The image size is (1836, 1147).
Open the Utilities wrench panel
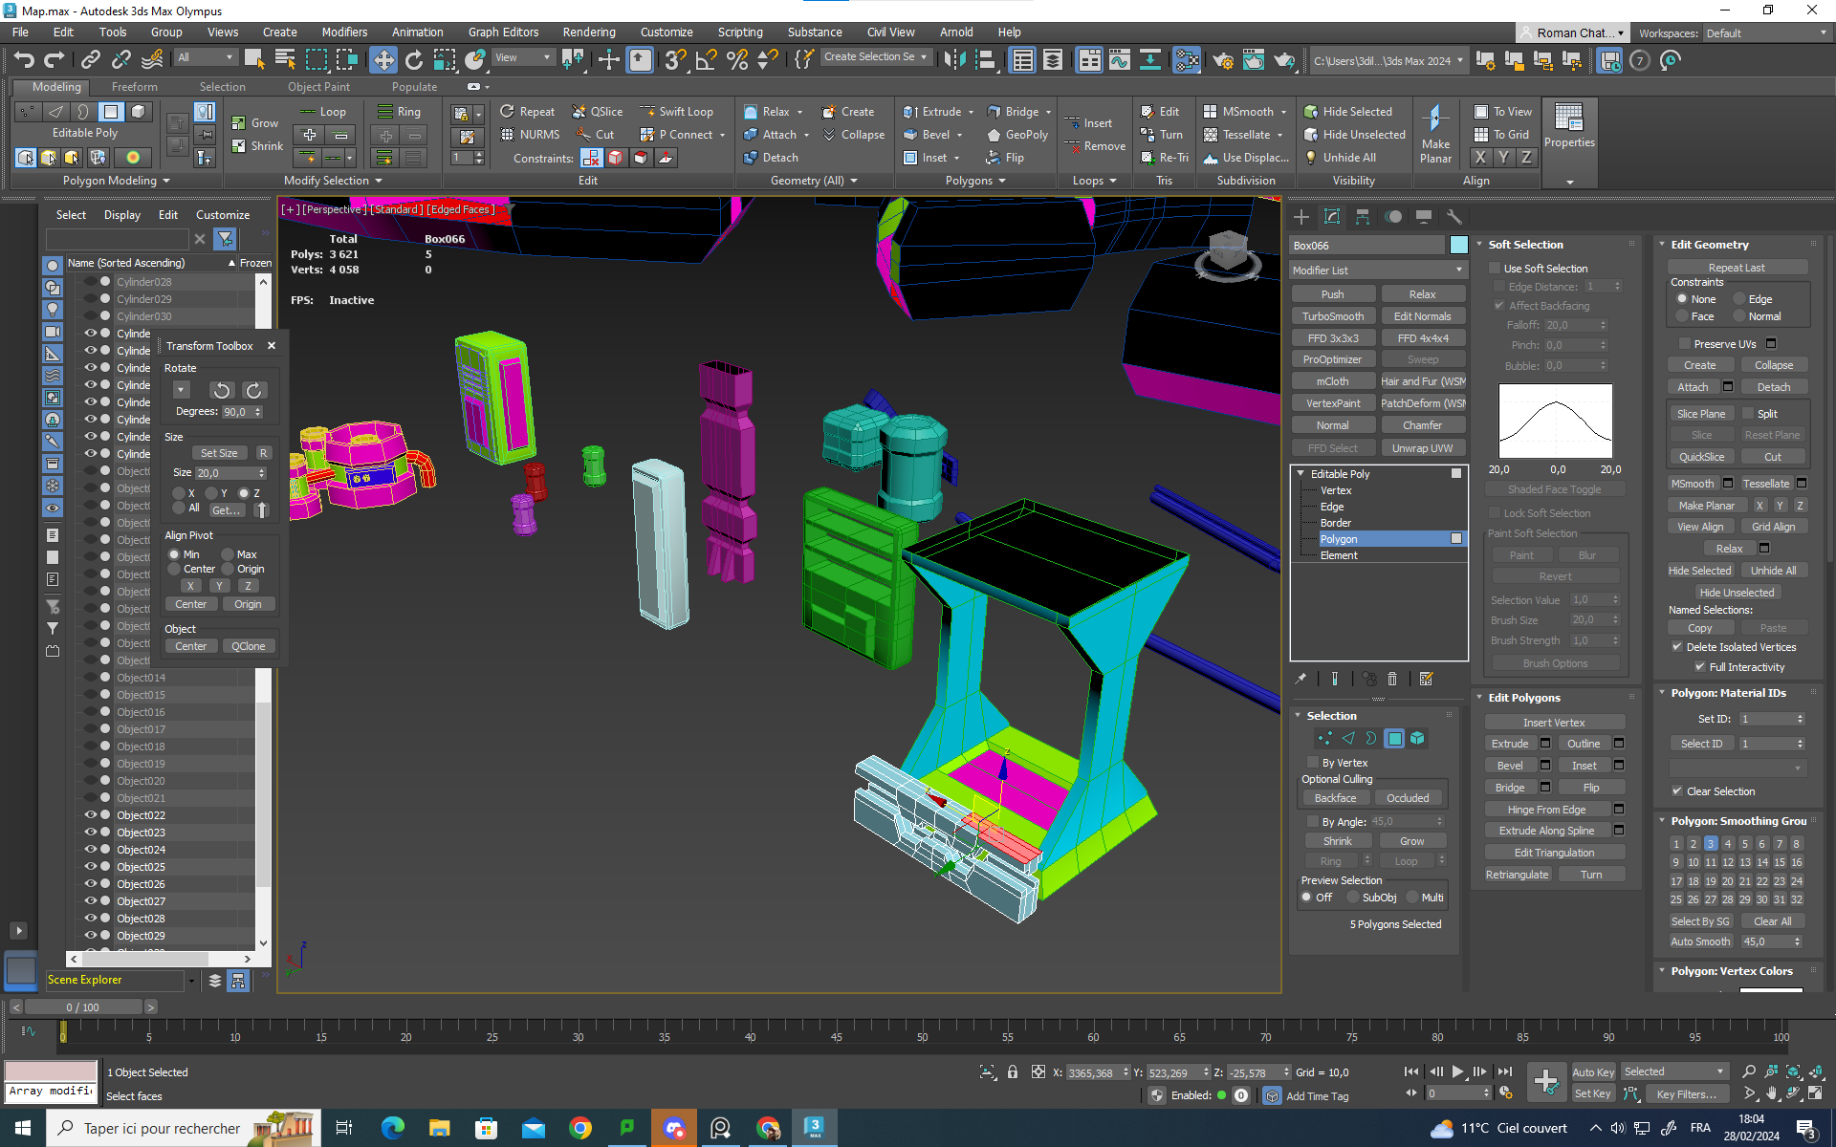[1454, 217]
